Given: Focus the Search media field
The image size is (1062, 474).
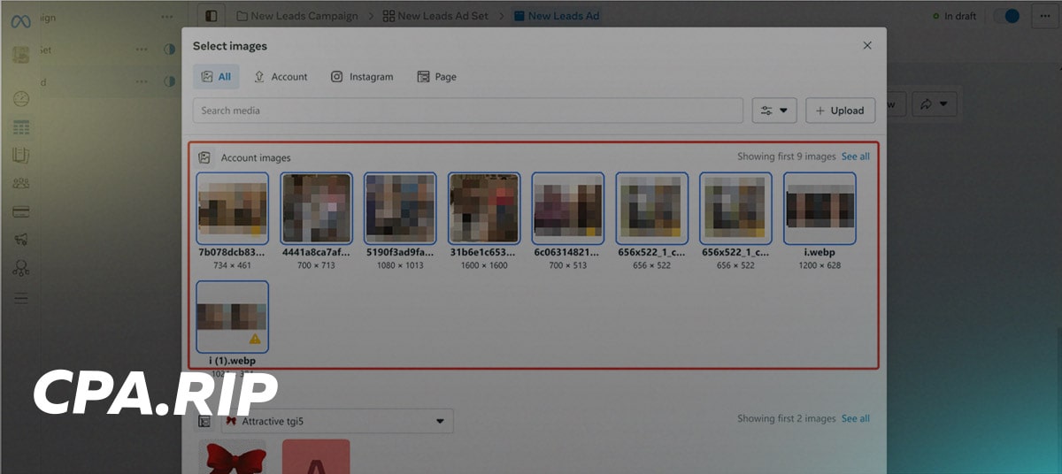Looking at the screenshot, I should click(468, 111).
